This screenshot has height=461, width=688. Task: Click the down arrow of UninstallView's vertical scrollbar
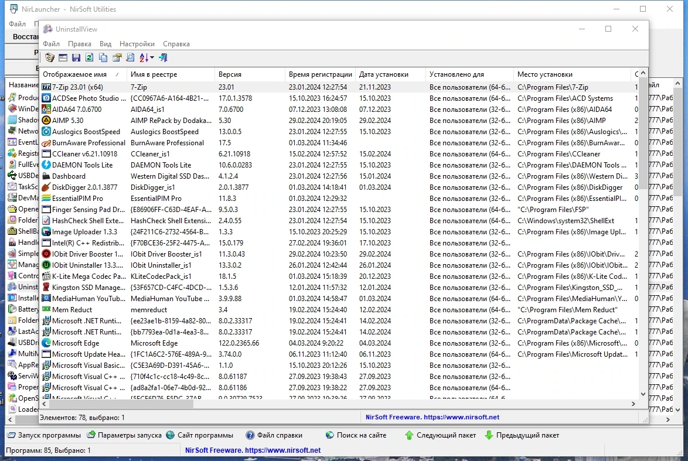[643, 394]
